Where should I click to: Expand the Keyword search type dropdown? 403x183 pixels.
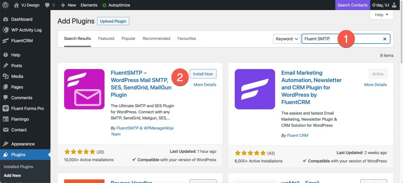(286, 39)
